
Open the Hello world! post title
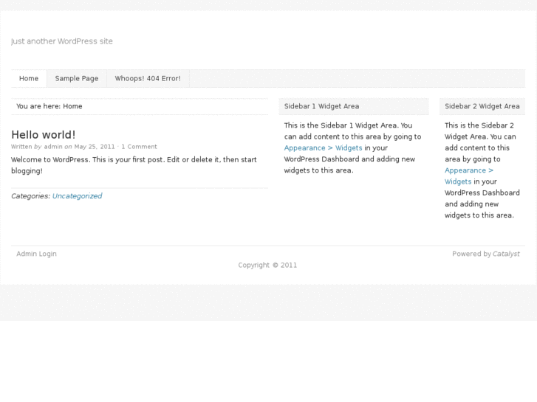click(x=44, y=134)
